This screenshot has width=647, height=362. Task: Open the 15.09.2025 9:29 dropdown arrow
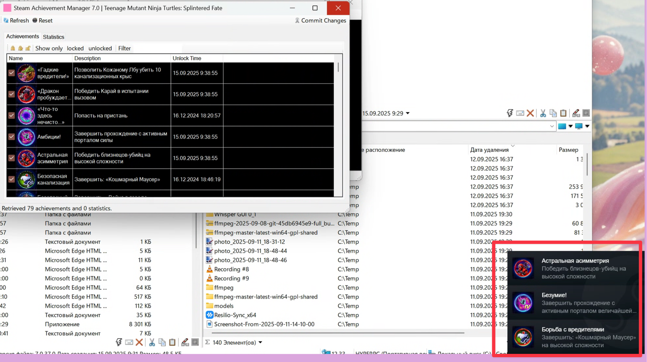(x=408, y=114)
